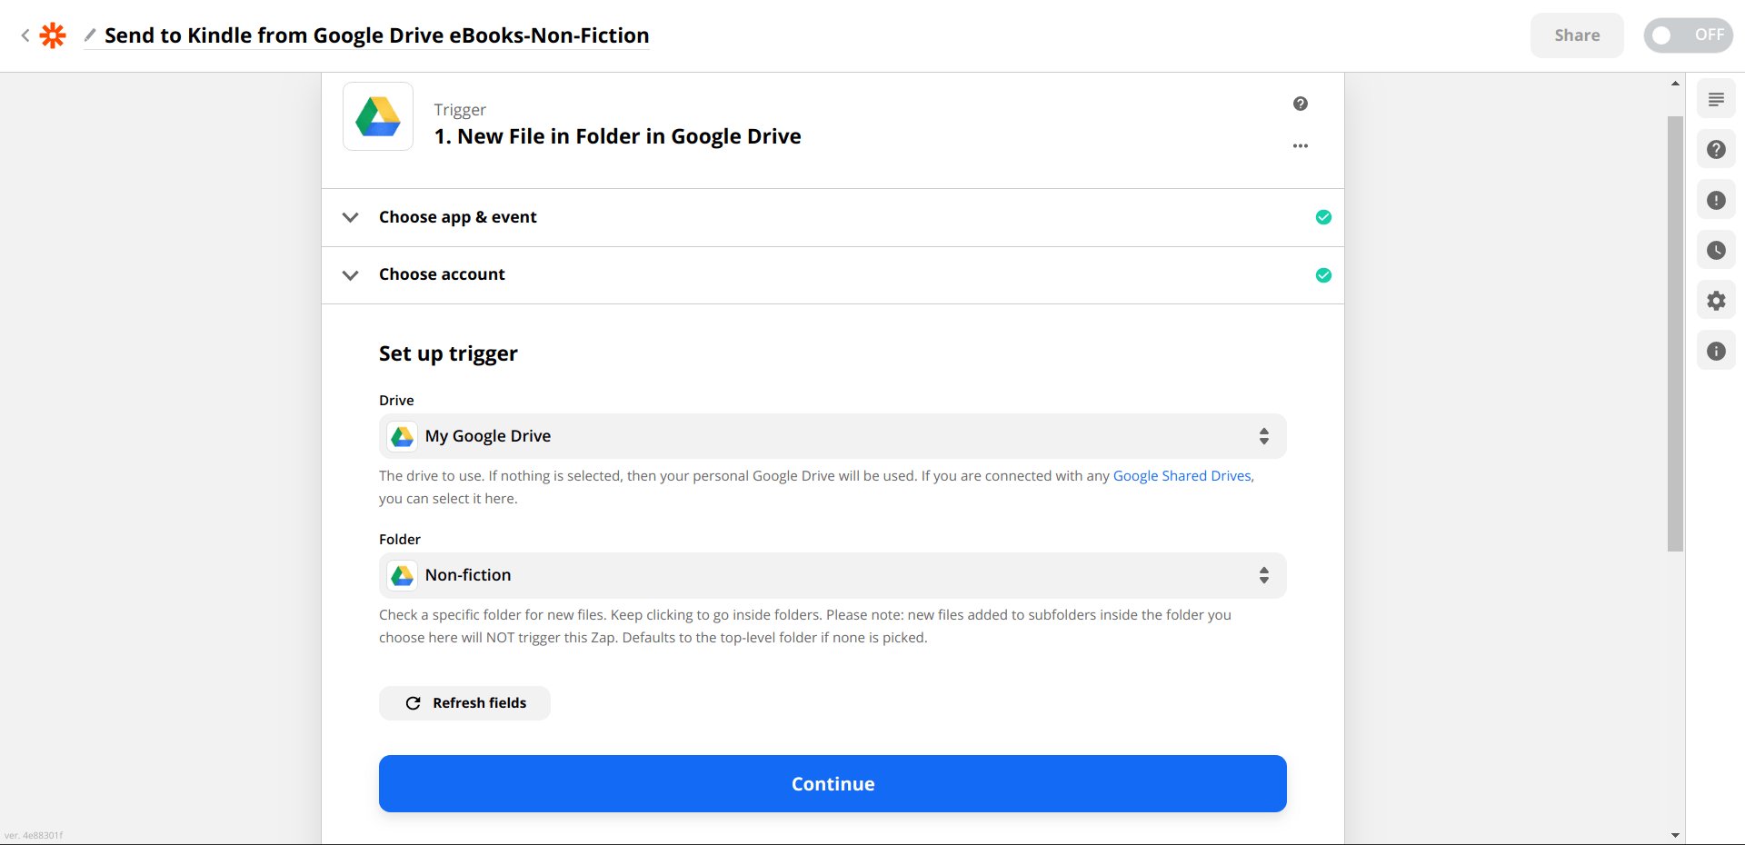
Task: Open the trigger's three-dot options menu
Action: pyautogui.click(x=1301, y=145)
